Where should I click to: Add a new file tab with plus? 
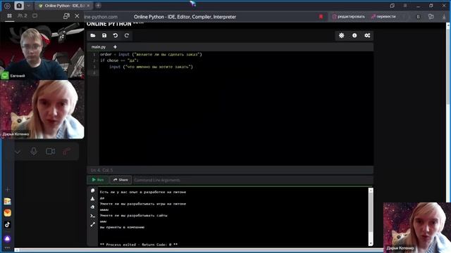pyautogui.click(x=115, y=47)
